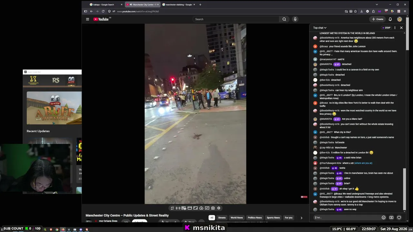The width and height of the screenshot is (413, 232).
Task: Open the browser application menu
Action: pos(405,11)
